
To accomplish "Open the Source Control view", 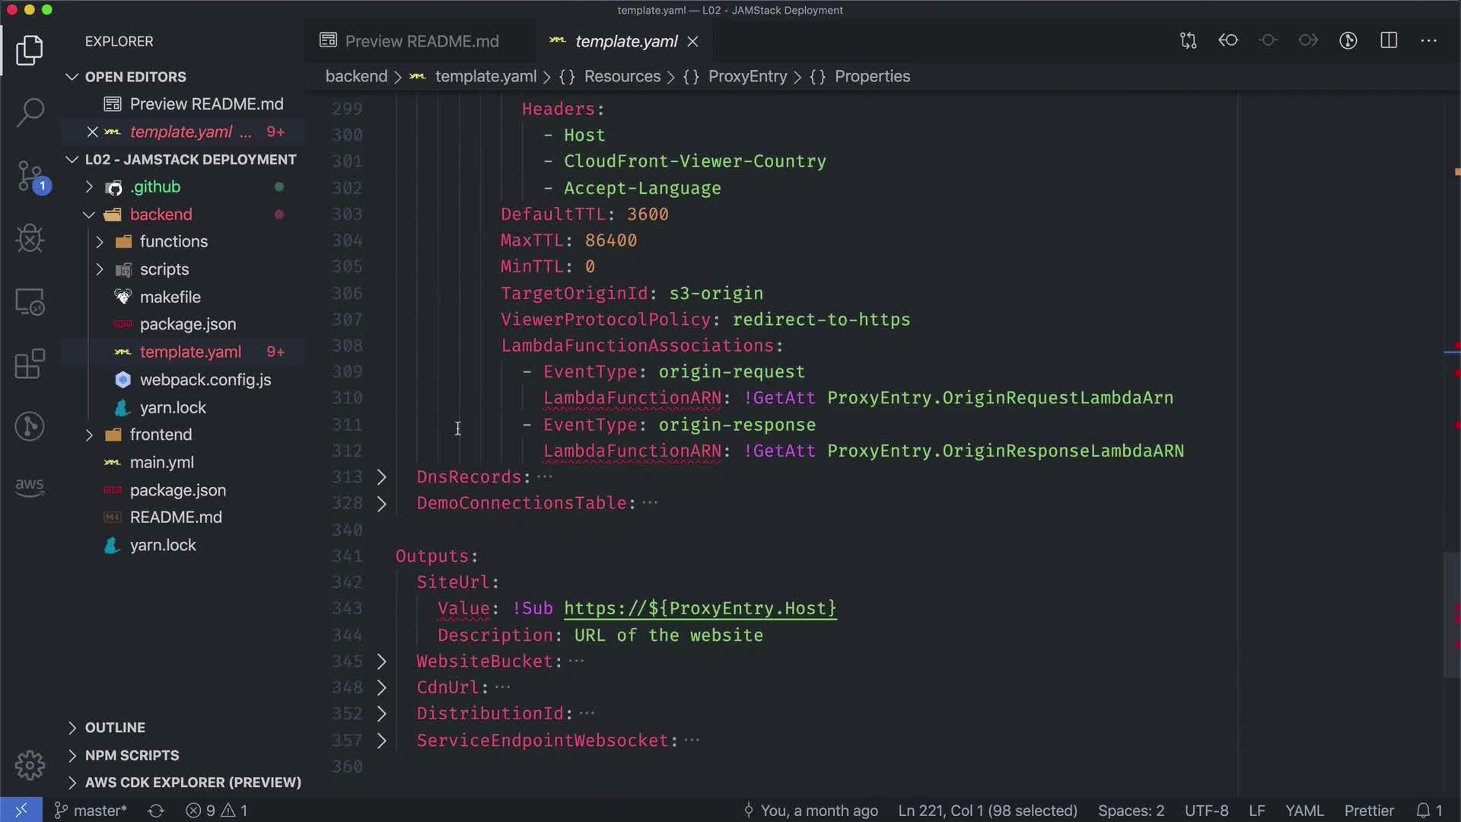I will pyautogui.click(x=30, y=176).
